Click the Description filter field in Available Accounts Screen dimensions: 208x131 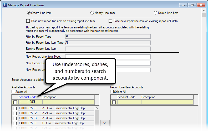pyautogui.click(x=70, y=102)
